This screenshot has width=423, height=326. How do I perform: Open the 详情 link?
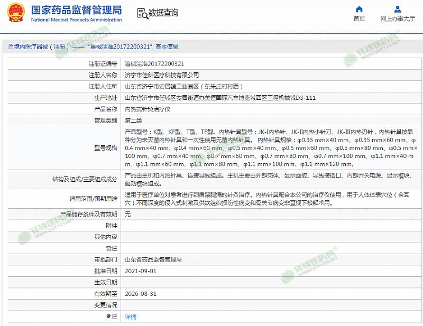130,317
